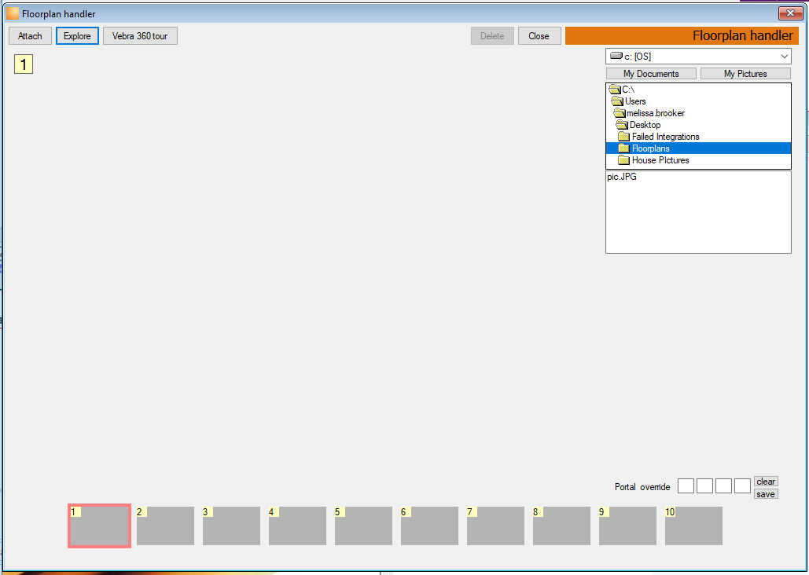
Task: Jump to My Documents folder
Action: click(x=651, y=74)
